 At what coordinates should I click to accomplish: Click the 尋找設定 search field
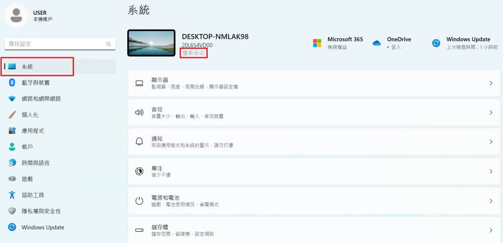60,44
